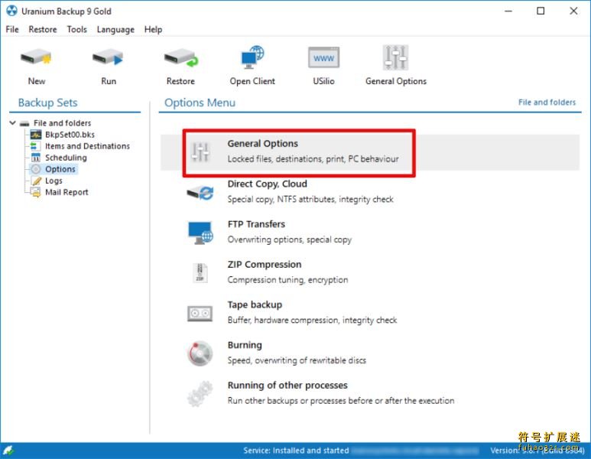Image resolution: width=591 pixels, height=459 pixels.
Task: Close the Uranium Backup window
Action: pyautogui.click(x=573, y=11)
